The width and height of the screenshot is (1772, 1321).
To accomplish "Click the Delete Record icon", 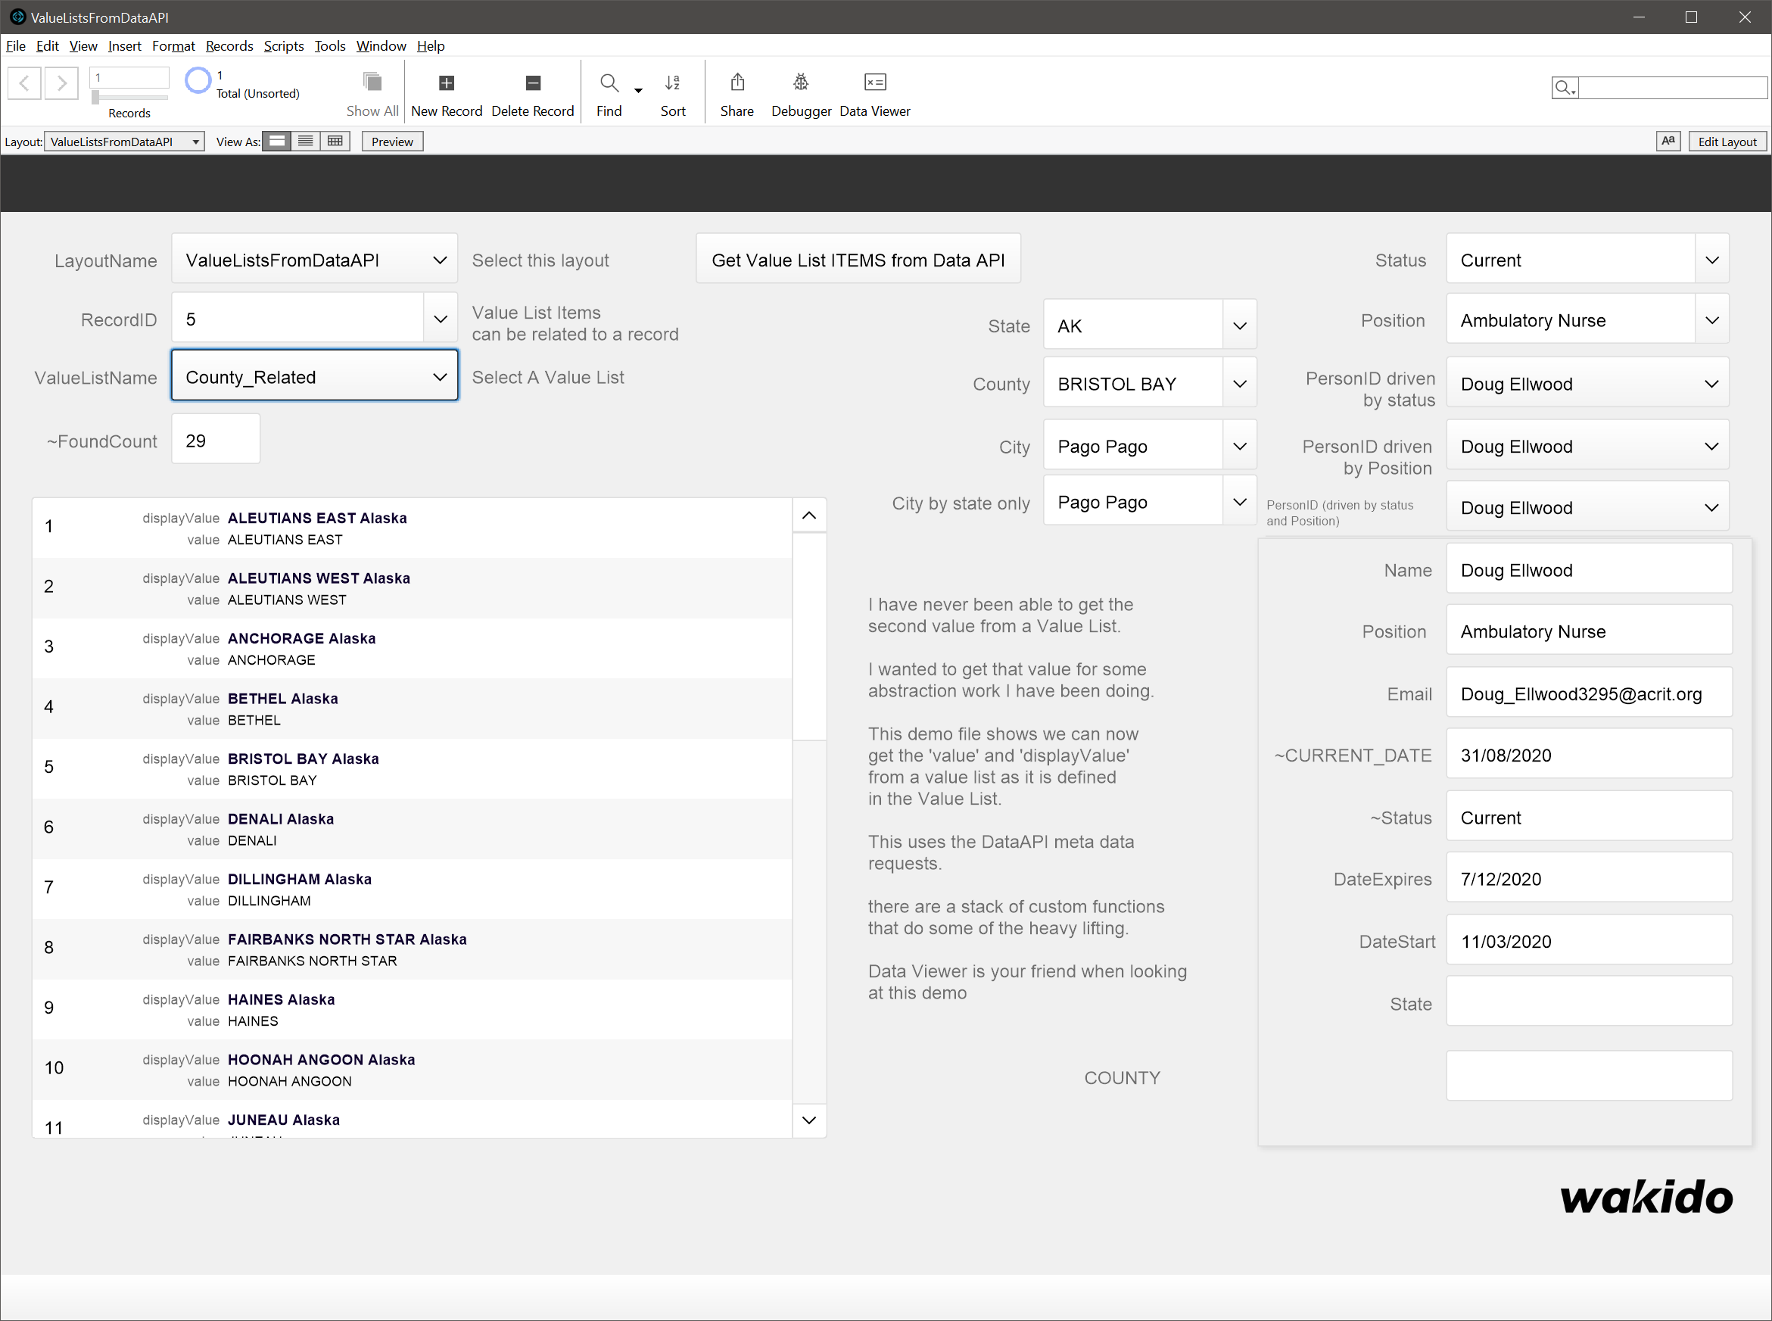I will tap(533, 83).
